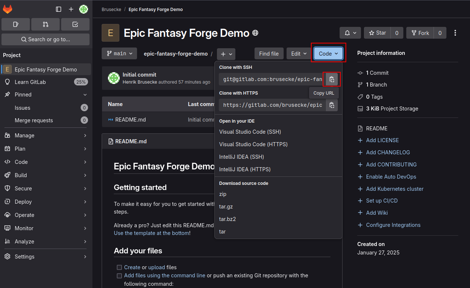
Task: Open the project actions kebab menu
Action: 455,33
